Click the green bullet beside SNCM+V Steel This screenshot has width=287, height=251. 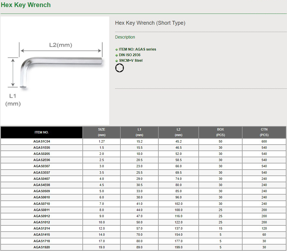tap(117, 61)
